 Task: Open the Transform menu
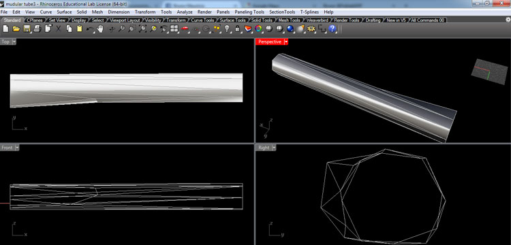145,12
